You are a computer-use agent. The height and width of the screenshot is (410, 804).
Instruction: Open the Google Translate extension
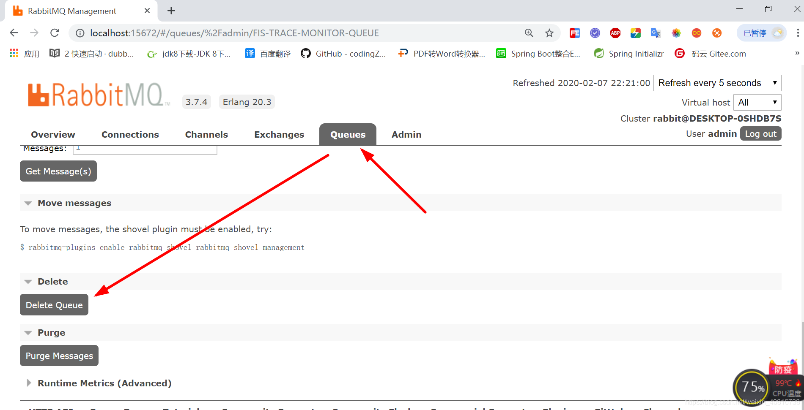tap(656, 33)
